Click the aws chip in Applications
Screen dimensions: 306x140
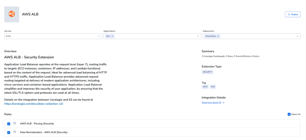[x=110, y=36]
